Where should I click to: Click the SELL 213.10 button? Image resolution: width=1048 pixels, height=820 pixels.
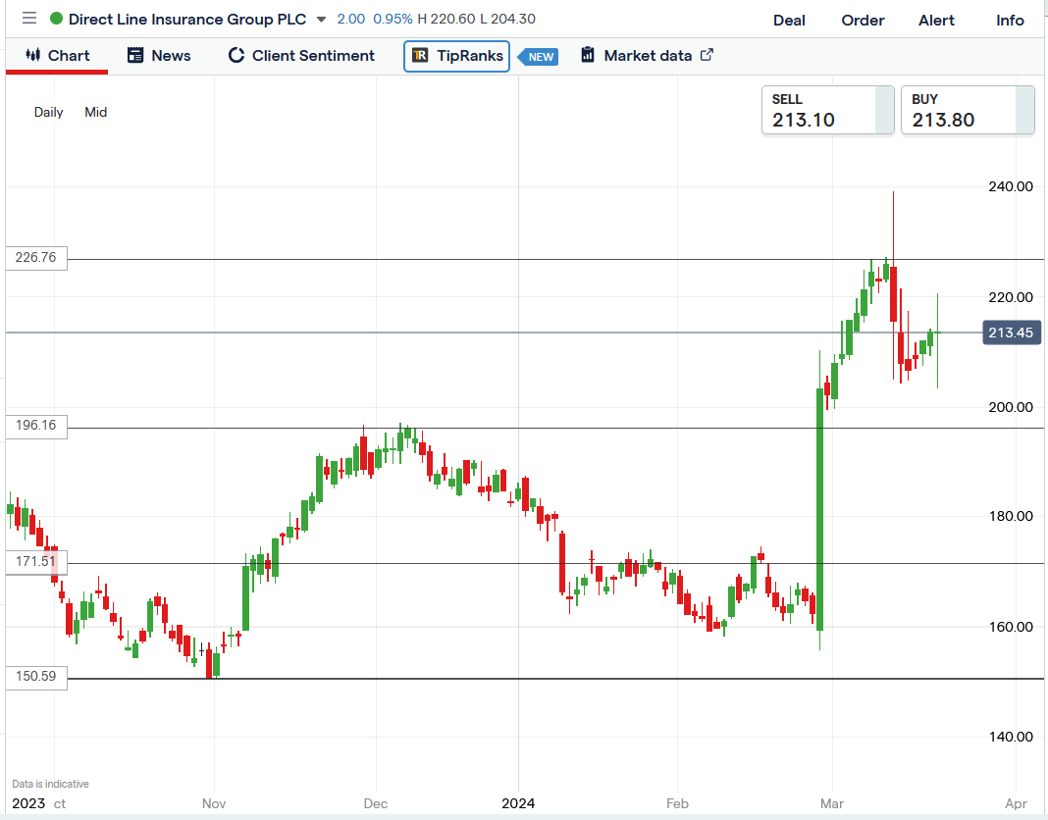pyautogui.click(x=827, y=110)
